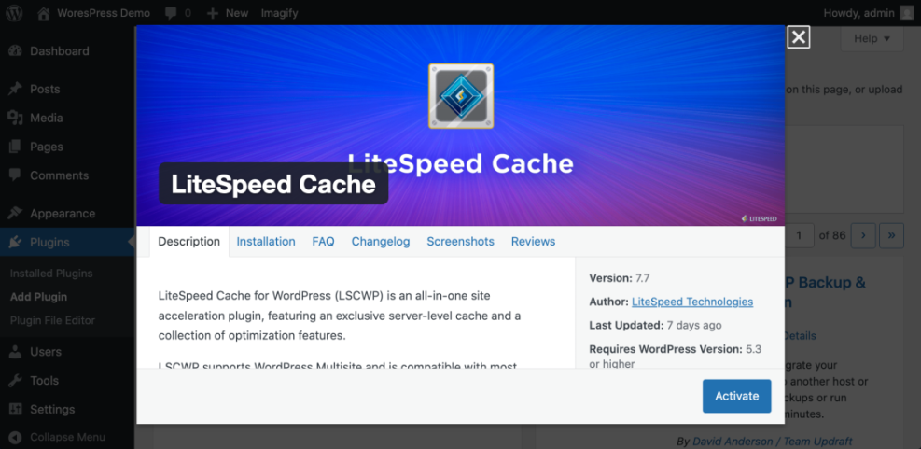The height and width of the screenshot is (449, 921).
Task: Click the Appearance paintbrush icon
Action: tap(16, 214)
